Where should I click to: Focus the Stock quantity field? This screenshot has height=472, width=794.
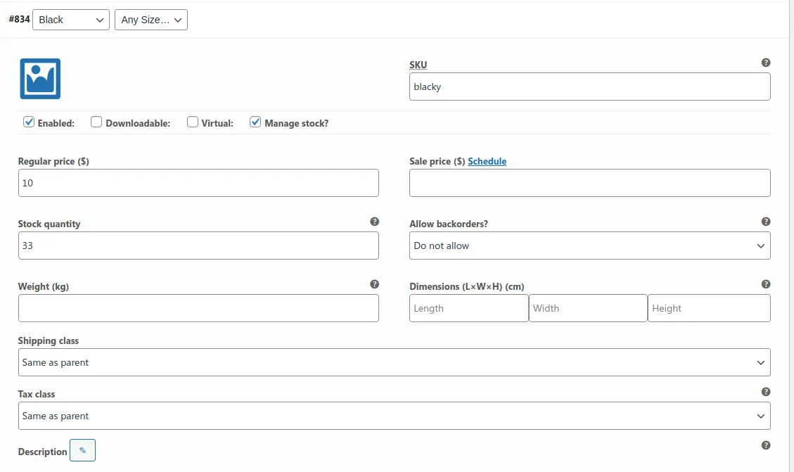tap(198, 245)
